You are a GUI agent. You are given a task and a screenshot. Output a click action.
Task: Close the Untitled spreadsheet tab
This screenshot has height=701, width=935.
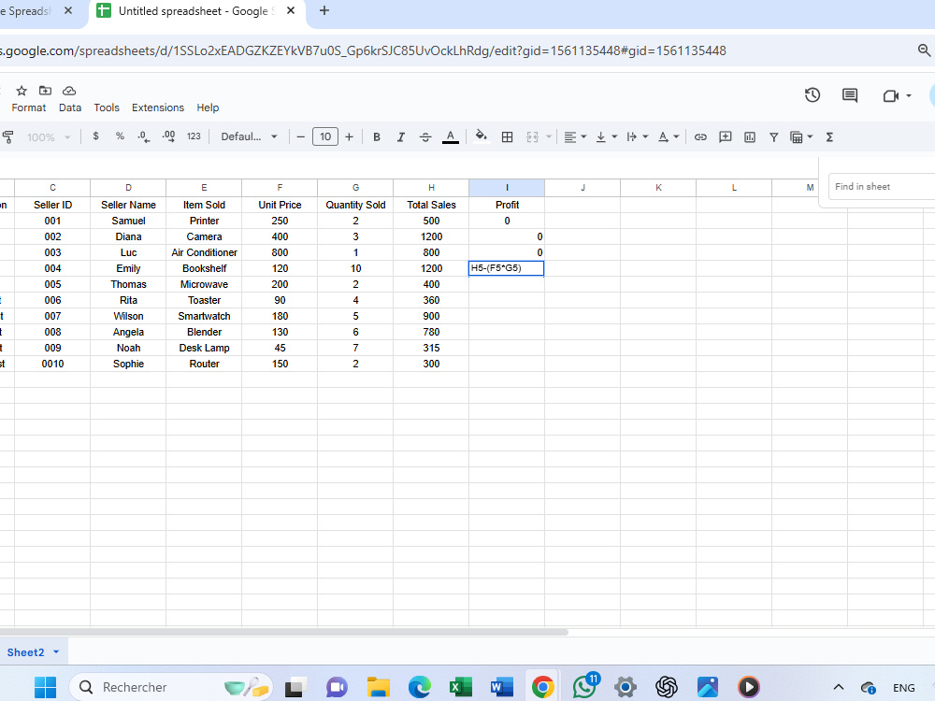pyautogui.click(x=291, y=10)
